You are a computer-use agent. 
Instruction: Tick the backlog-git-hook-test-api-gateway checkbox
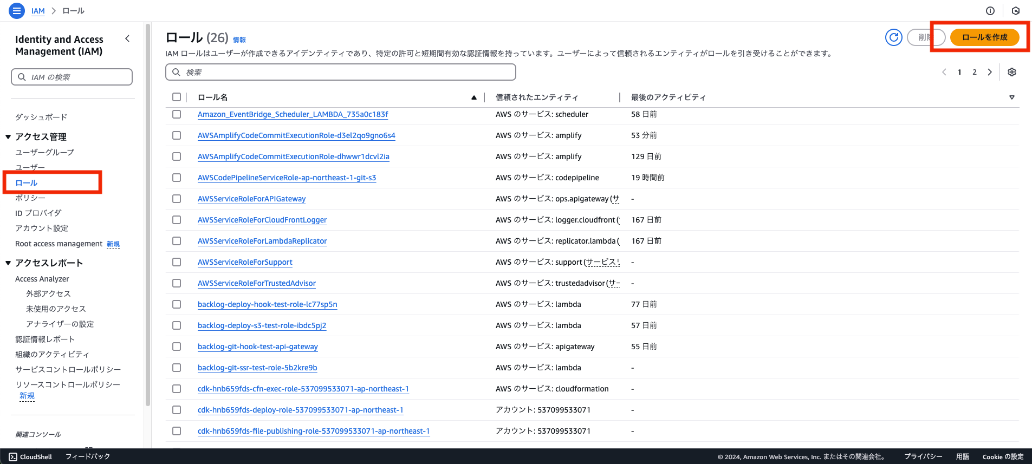click(177, 347)
